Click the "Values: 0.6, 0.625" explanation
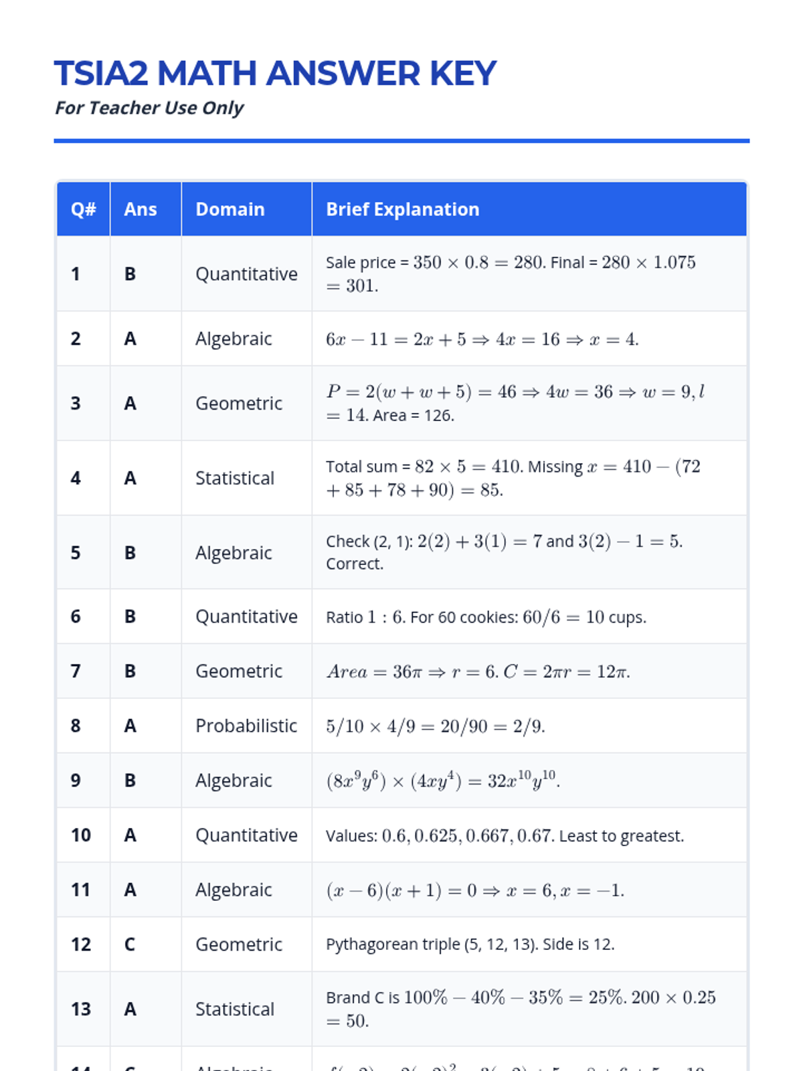Viewport: 803px width, 1071px height. coord(505,835)
